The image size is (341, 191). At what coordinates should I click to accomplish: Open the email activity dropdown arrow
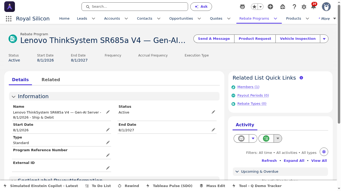tap(253, 138)
